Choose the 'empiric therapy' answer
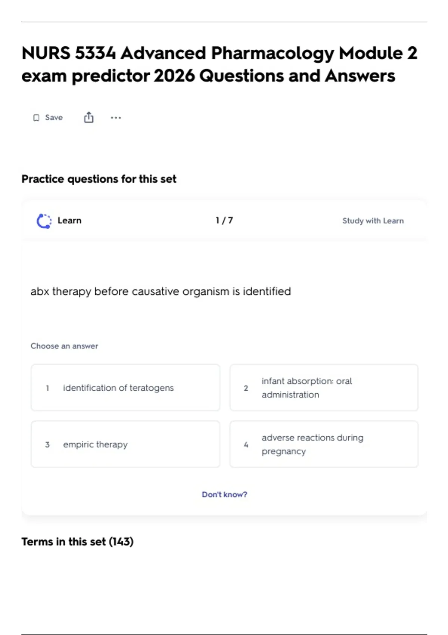Screen dimensions: 448x635 click(x=125, y=444)
